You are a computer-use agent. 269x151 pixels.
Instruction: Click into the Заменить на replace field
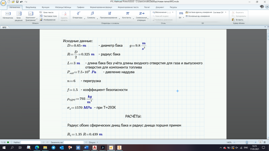pos(74,142)
